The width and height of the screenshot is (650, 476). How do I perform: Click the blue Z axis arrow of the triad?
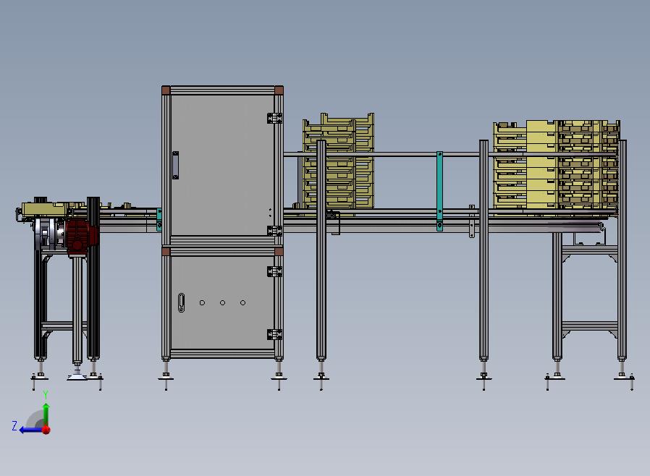click(x=30, y=430)
